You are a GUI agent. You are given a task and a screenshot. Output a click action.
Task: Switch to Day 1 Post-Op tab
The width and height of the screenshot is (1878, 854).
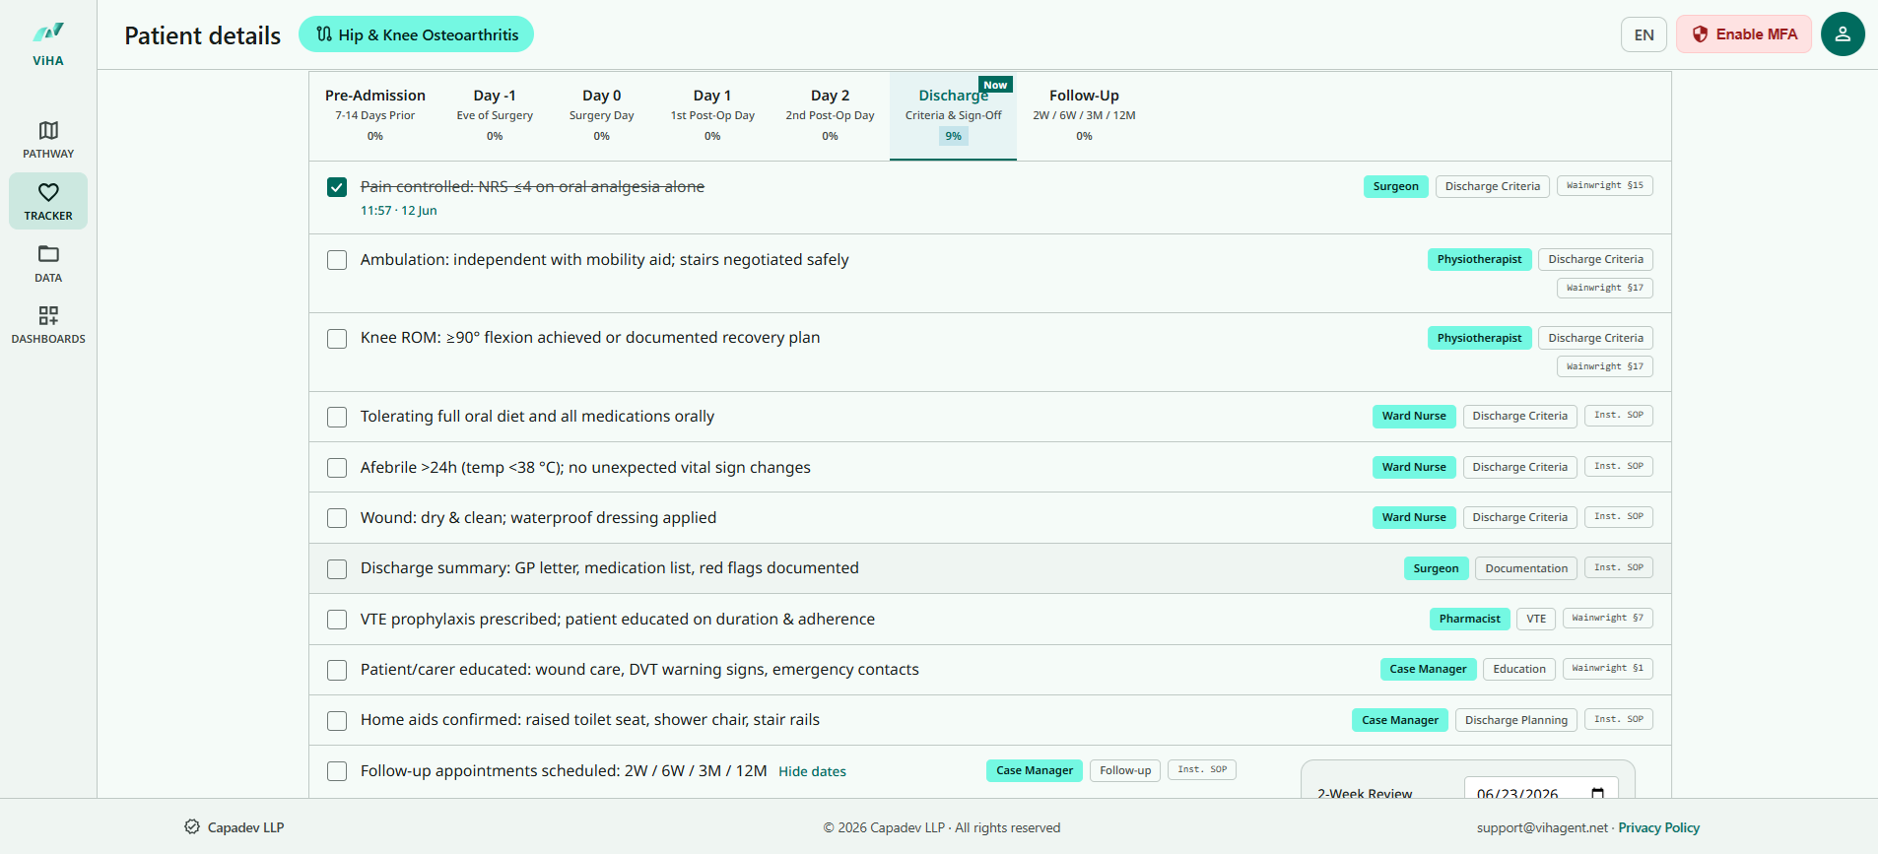click(x=712, y=115)
